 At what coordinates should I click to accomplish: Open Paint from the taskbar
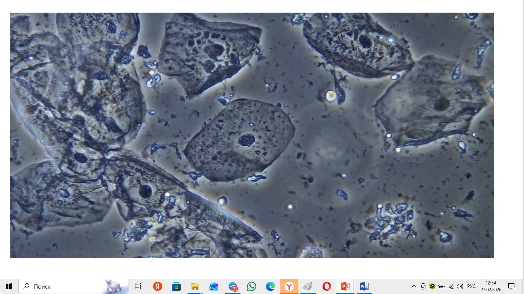pyautogui.click(x=308, y=286)
